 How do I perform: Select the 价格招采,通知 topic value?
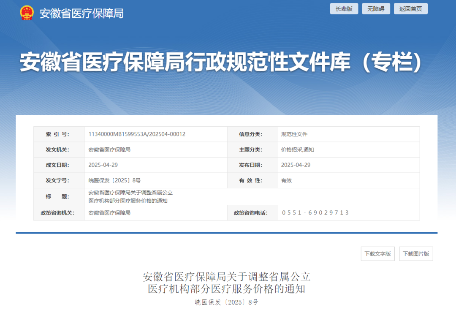click(x=298, y=149)
